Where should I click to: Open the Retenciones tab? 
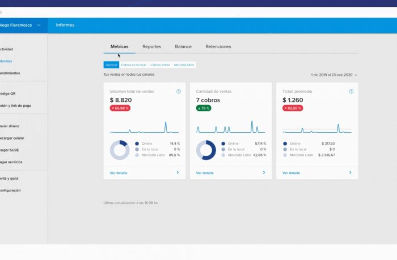tap(218, 46)
